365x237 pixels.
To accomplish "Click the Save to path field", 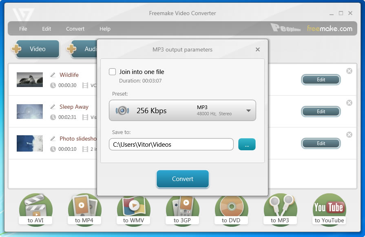I will coord(171,144).
